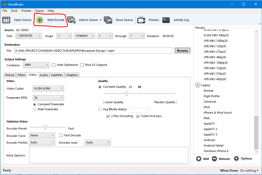Click the Open Source text label
This screenshot has width=262, height=175.
(22, 20)
